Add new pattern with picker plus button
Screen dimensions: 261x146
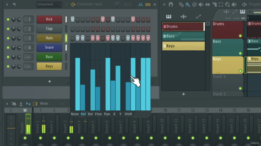tap(184, 94)
